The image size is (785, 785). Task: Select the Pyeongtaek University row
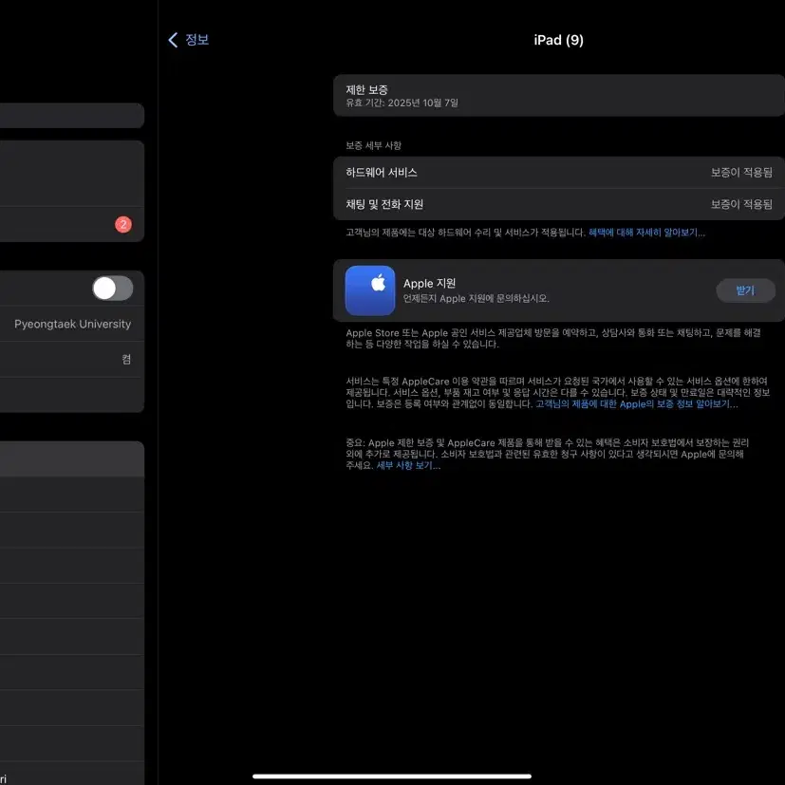pos(72,324)
